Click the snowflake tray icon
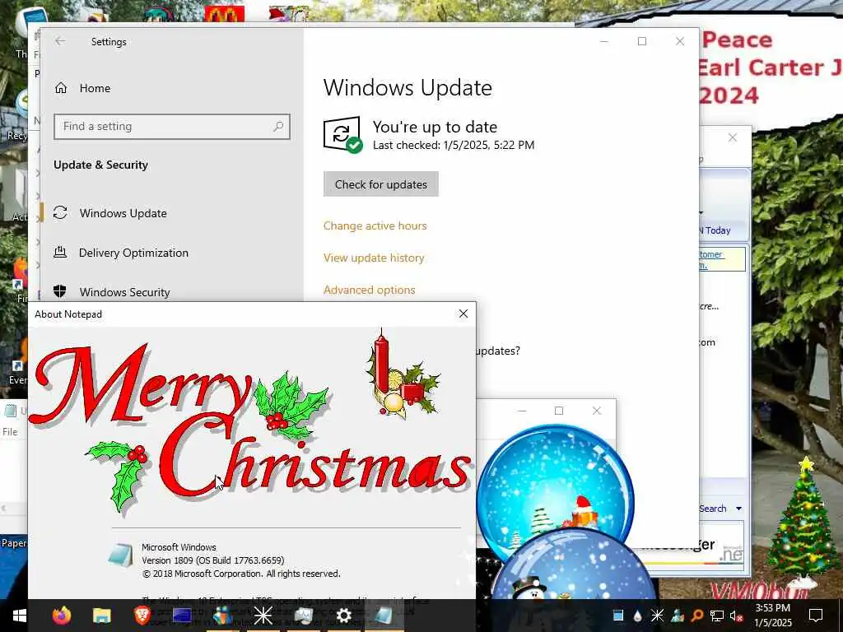Viewport: 843px width, 632px height. (657, 616)
